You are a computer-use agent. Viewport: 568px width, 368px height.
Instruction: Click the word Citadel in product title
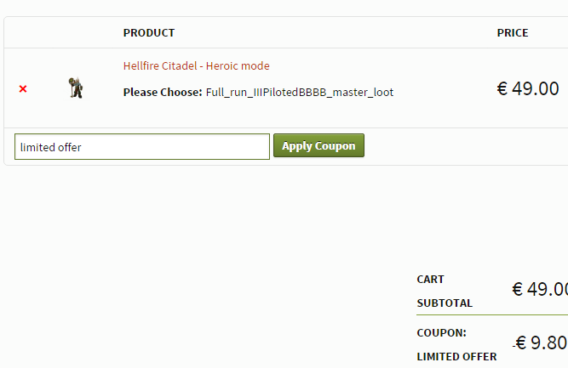coord(179,65)
